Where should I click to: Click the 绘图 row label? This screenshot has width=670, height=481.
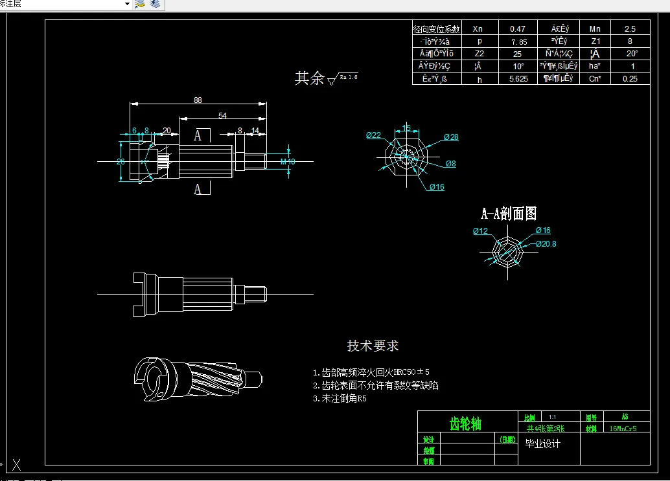[428, 451]
